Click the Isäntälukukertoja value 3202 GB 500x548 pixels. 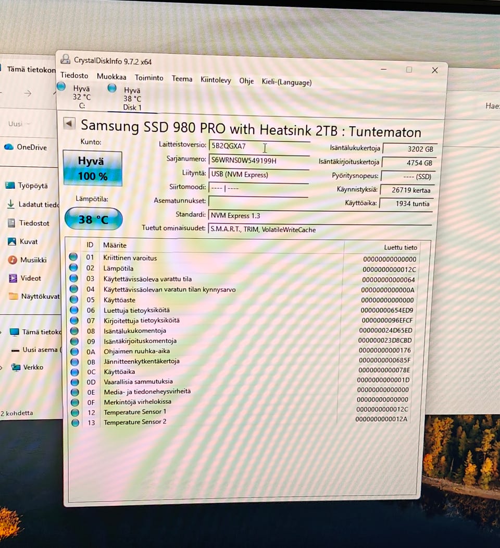point(409,149)
